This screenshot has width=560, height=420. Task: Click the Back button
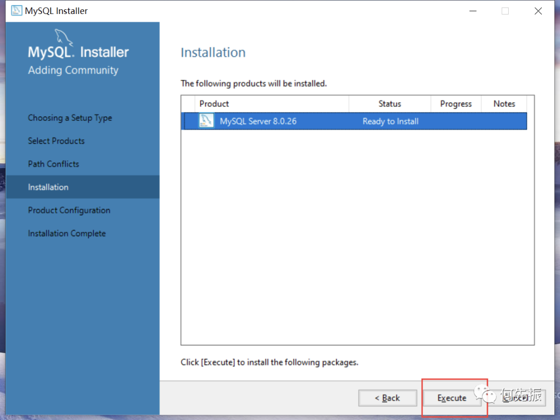(x=387, y=398)
